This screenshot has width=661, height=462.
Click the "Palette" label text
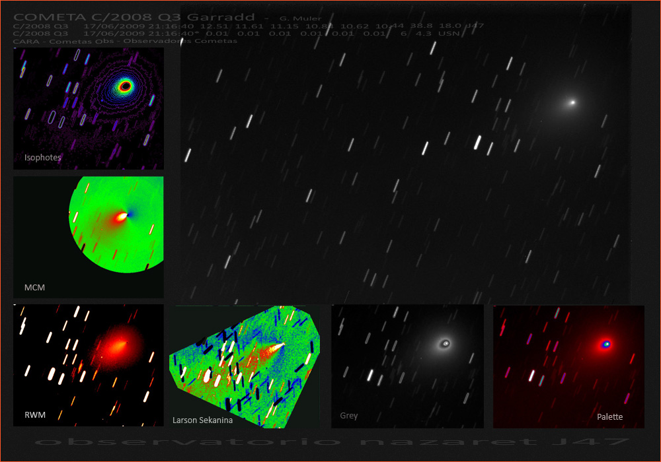pos(609,416)
